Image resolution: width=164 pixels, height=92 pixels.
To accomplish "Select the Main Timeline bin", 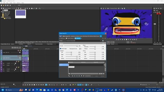I will coord(8,18).
